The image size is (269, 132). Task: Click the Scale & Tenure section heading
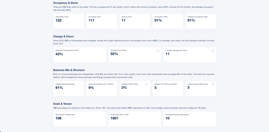[x=62, y=104]
